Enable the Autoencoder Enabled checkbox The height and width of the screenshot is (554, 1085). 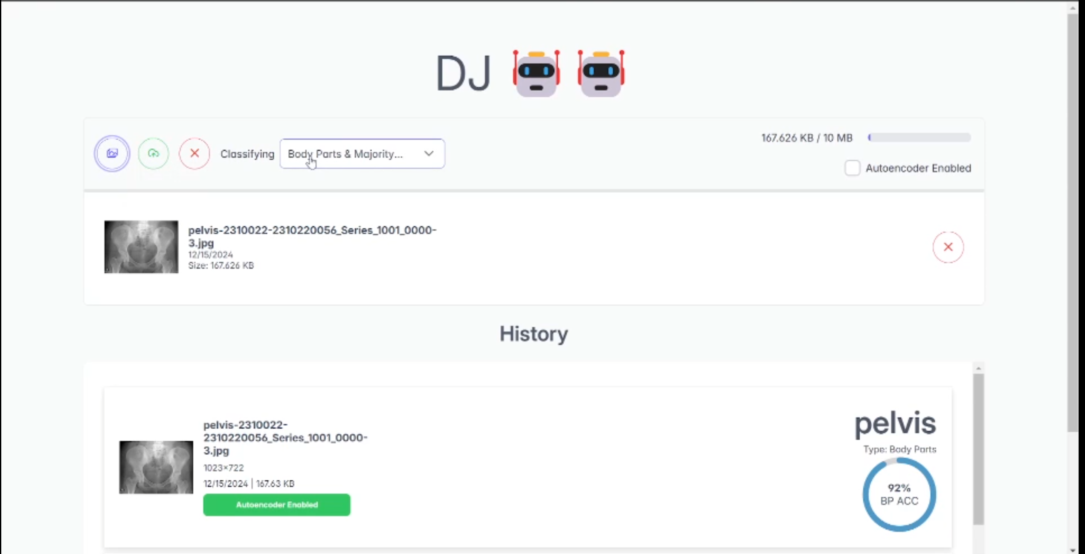point(852,168)
